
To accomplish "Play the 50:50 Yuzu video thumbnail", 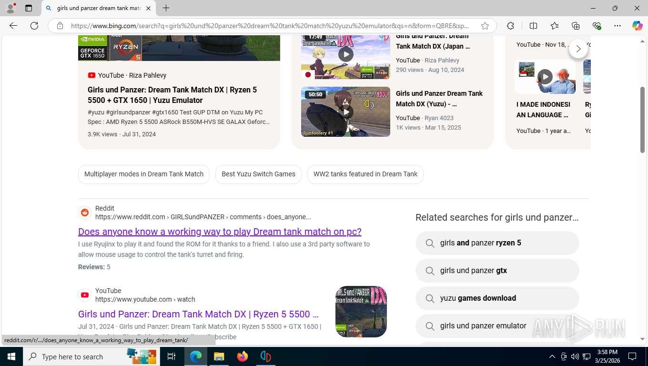I will click(345, 112).
